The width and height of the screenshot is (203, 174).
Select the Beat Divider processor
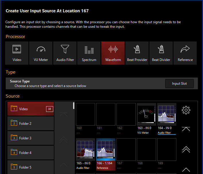click(x=161, y=53)
